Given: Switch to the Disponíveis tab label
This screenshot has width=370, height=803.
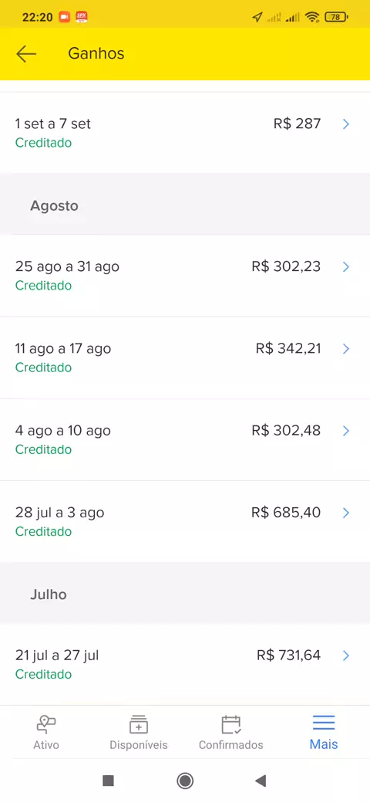Looking at the screenshot, I should point(139,744).
